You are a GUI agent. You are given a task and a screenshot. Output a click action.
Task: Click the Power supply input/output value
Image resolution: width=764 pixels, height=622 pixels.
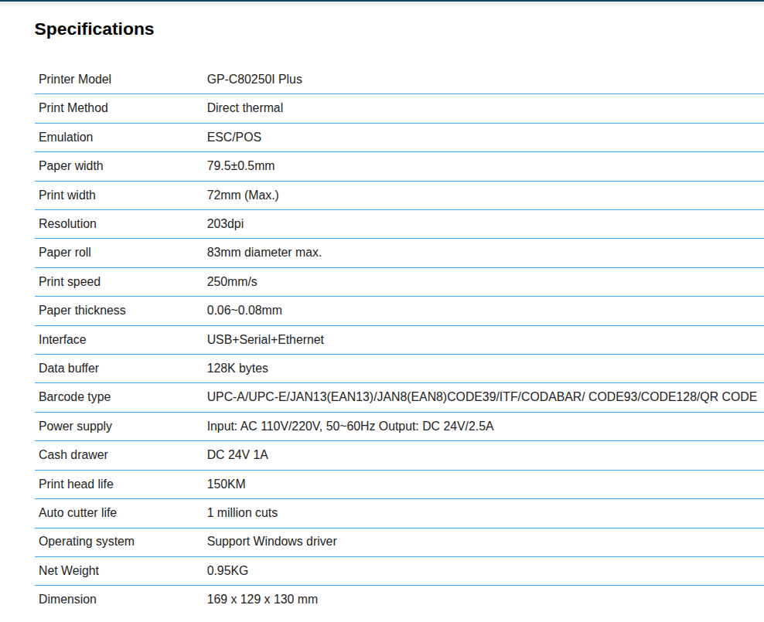click(350, 427)
